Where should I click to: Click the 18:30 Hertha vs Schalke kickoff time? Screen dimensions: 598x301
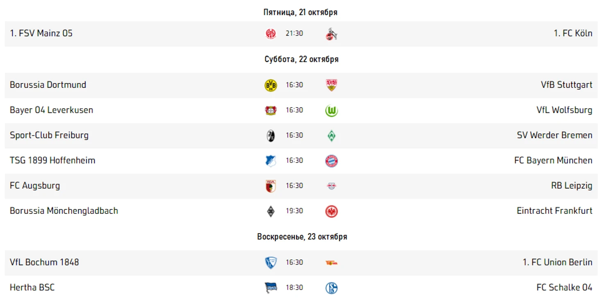(x=294, y=288)
